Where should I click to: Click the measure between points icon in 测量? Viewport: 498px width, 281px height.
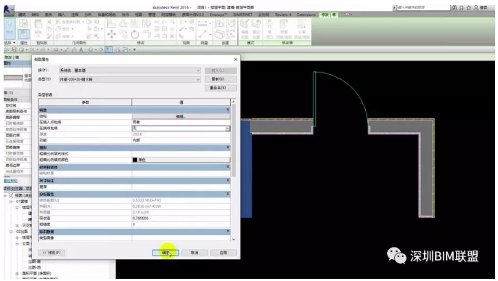[203, 34]
